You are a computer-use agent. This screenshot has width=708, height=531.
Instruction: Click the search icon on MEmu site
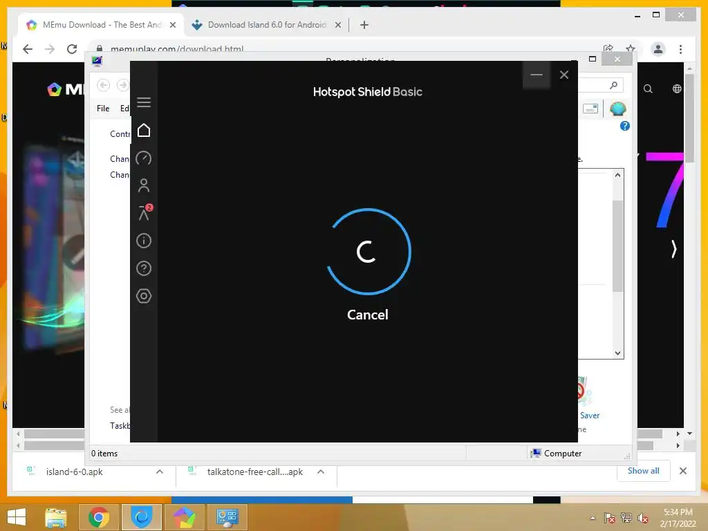[x=648, y=89]
